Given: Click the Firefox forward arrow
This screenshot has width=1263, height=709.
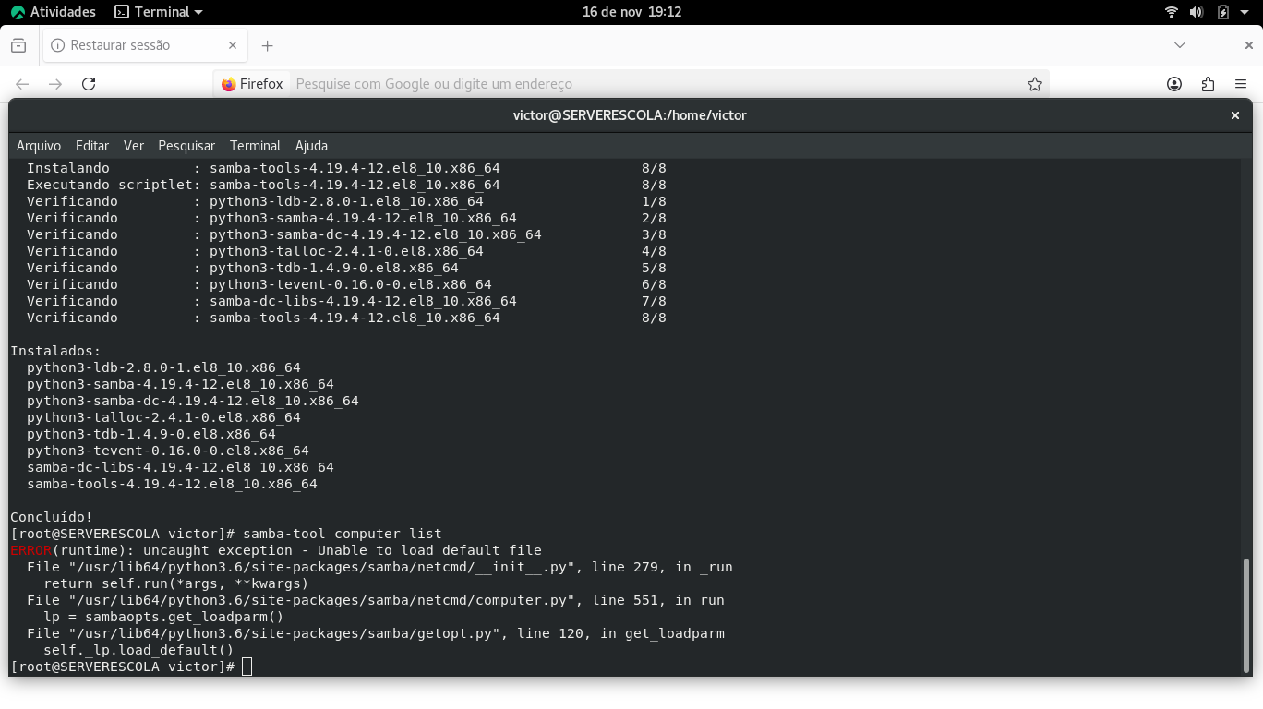Looking at the screenshot, I should (x=55, y=84).
